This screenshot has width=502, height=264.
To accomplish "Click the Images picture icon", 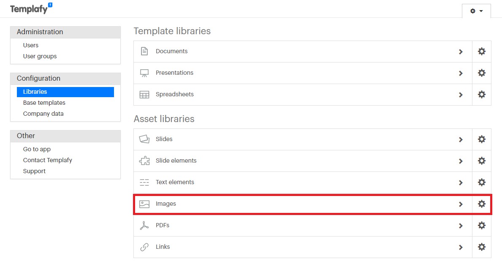I will [x=144, y=204].
